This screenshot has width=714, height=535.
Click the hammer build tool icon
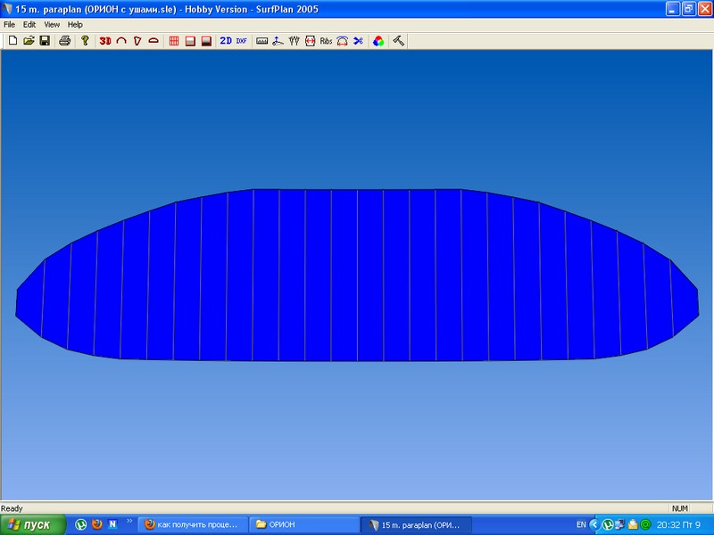[399, 41]
